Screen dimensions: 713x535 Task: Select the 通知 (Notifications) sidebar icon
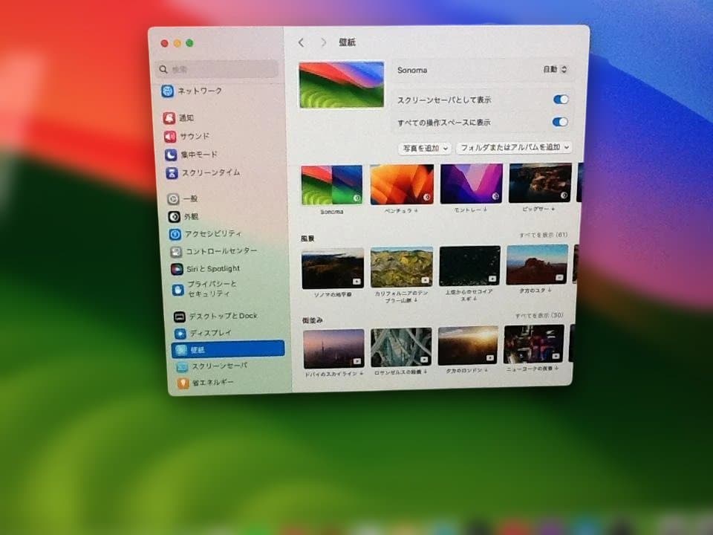click(190, 117)
